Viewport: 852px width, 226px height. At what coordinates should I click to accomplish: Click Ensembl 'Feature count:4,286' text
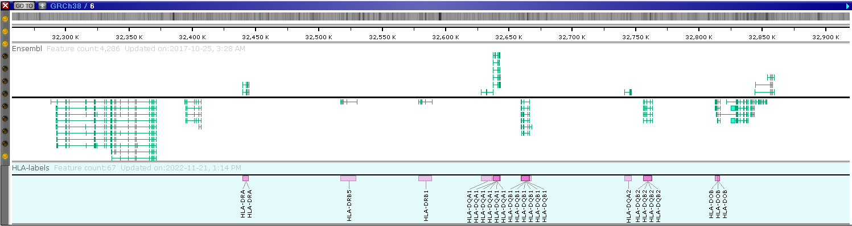pos(83,49)
